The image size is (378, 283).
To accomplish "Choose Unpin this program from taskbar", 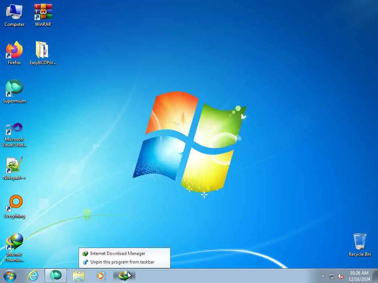I will tap(124, 262).
